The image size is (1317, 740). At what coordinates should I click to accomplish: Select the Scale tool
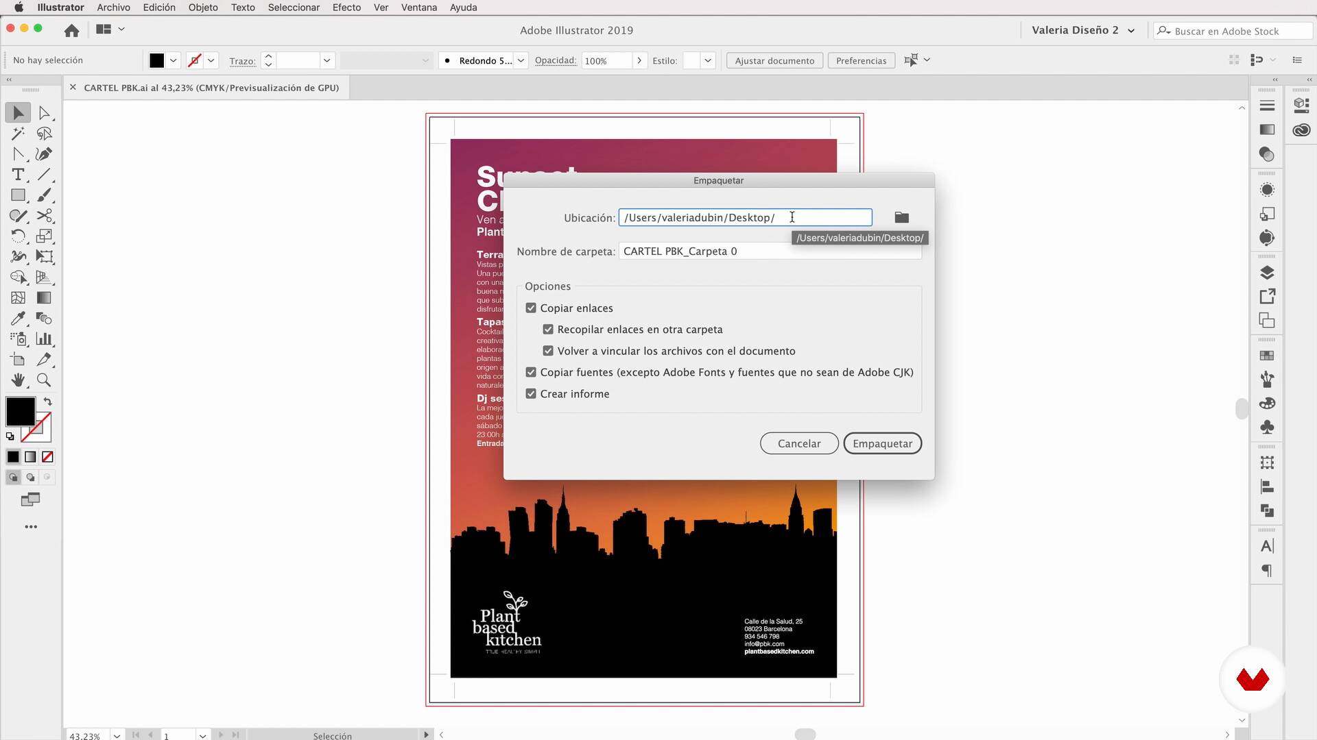(44, 236)
